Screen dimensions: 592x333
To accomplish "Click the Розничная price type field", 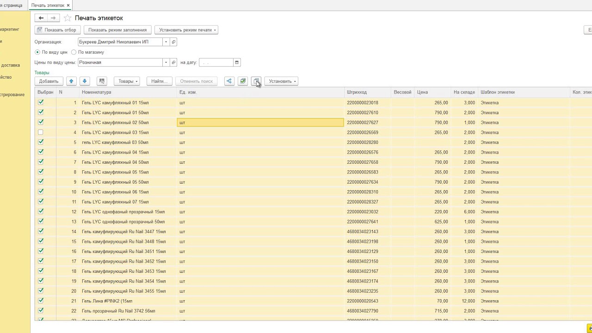I will point(120,62).
